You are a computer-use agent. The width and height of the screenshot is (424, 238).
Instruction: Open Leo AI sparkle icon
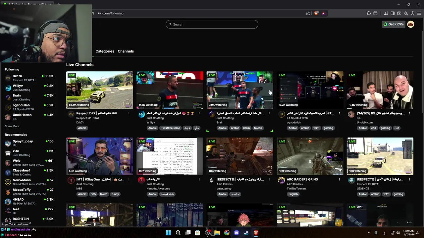click(x=406, y=13)
